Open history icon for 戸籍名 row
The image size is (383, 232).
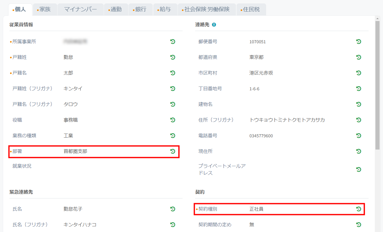172,73
